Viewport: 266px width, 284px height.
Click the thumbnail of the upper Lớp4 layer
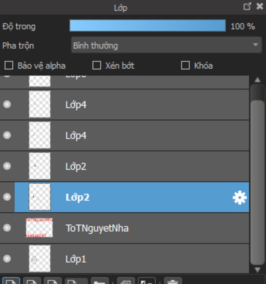click(x=40, y=104)
